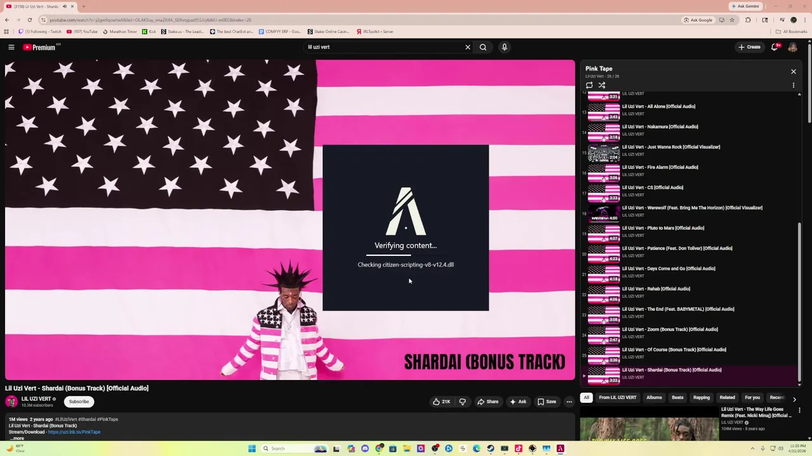Expand the description with ...more

(x=17, y=438)
